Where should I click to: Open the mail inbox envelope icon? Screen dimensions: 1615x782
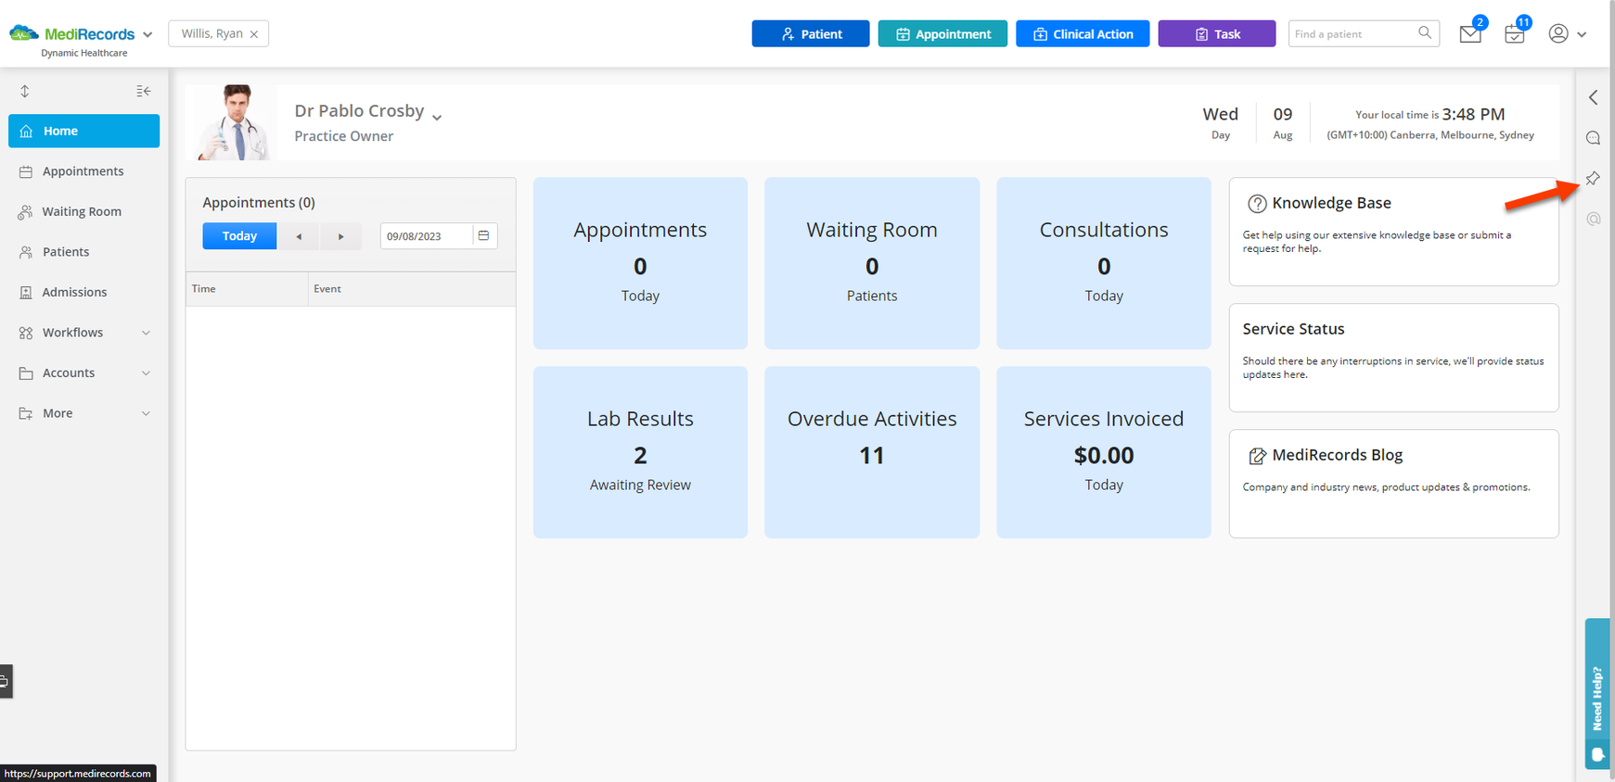[1470, 34]
